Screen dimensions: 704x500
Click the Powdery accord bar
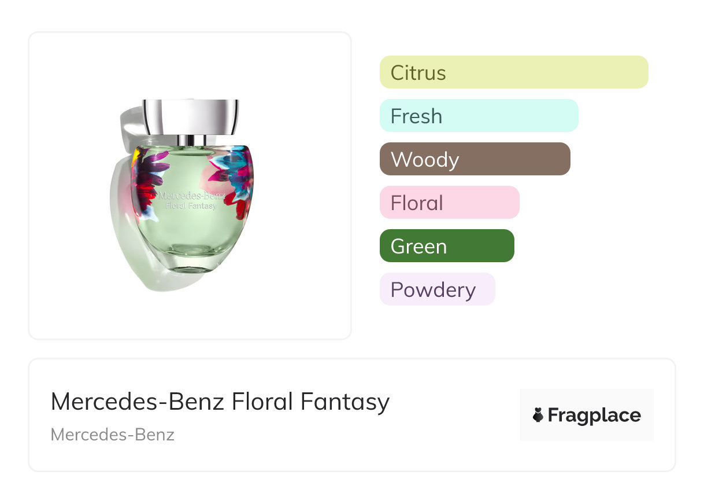pyautogui.click(x=437, y=289)
